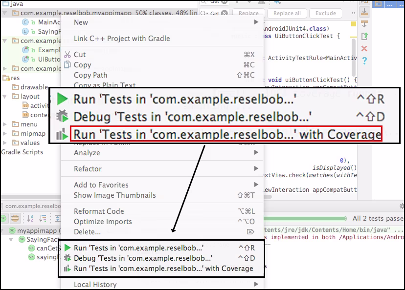
Task: Click the blue window tab icon at top right
Action: (378, 4)
